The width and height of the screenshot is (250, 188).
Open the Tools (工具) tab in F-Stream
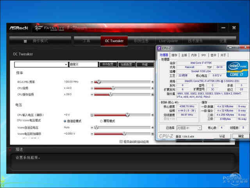(x=87, y=41)
